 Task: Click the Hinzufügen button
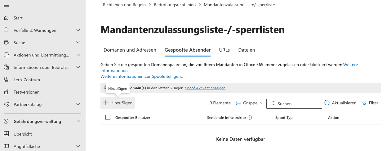pyautogui.click(x=118, y=103)
